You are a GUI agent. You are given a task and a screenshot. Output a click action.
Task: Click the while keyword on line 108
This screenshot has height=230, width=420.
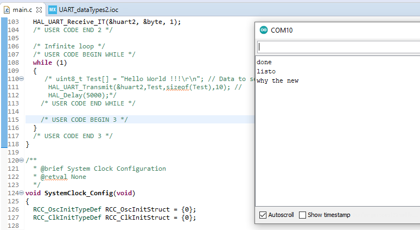tap(42, 63)
